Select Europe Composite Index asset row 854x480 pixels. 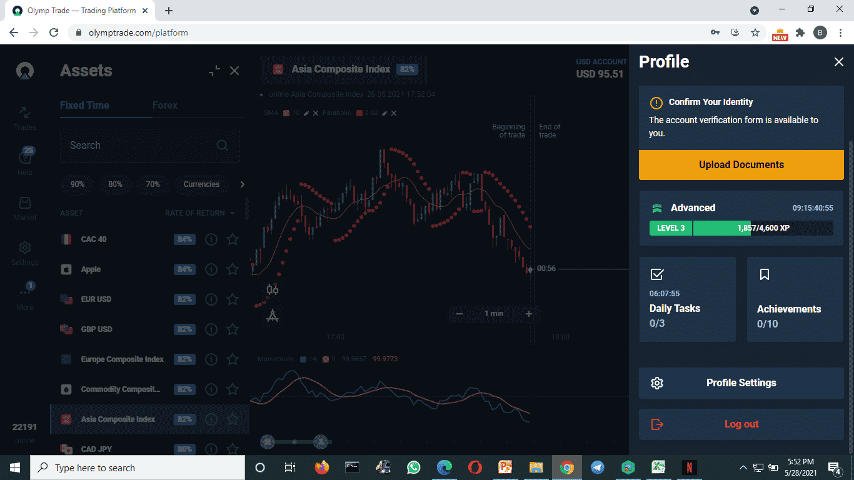[x=150, y=359]
